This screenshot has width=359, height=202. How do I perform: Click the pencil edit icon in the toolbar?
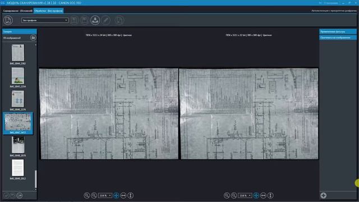106,20
